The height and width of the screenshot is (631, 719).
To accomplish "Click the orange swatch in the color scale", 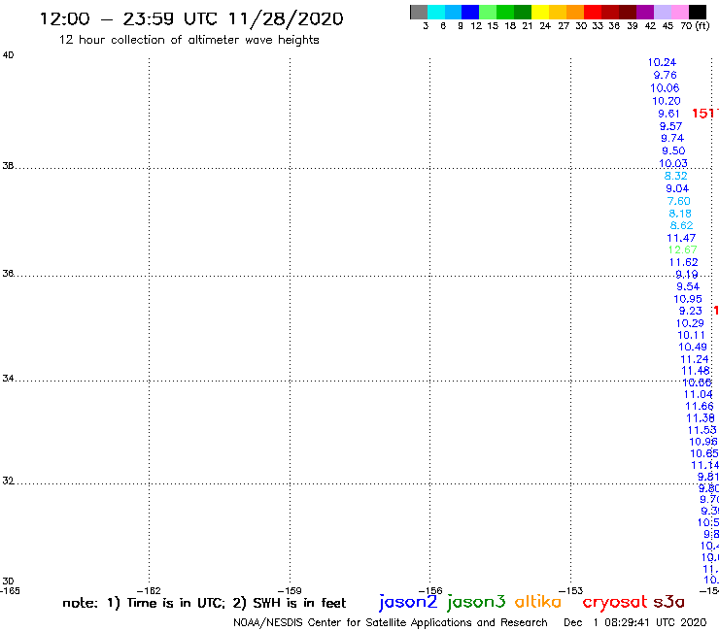I will pyautogui.click(x=575, y=12).
